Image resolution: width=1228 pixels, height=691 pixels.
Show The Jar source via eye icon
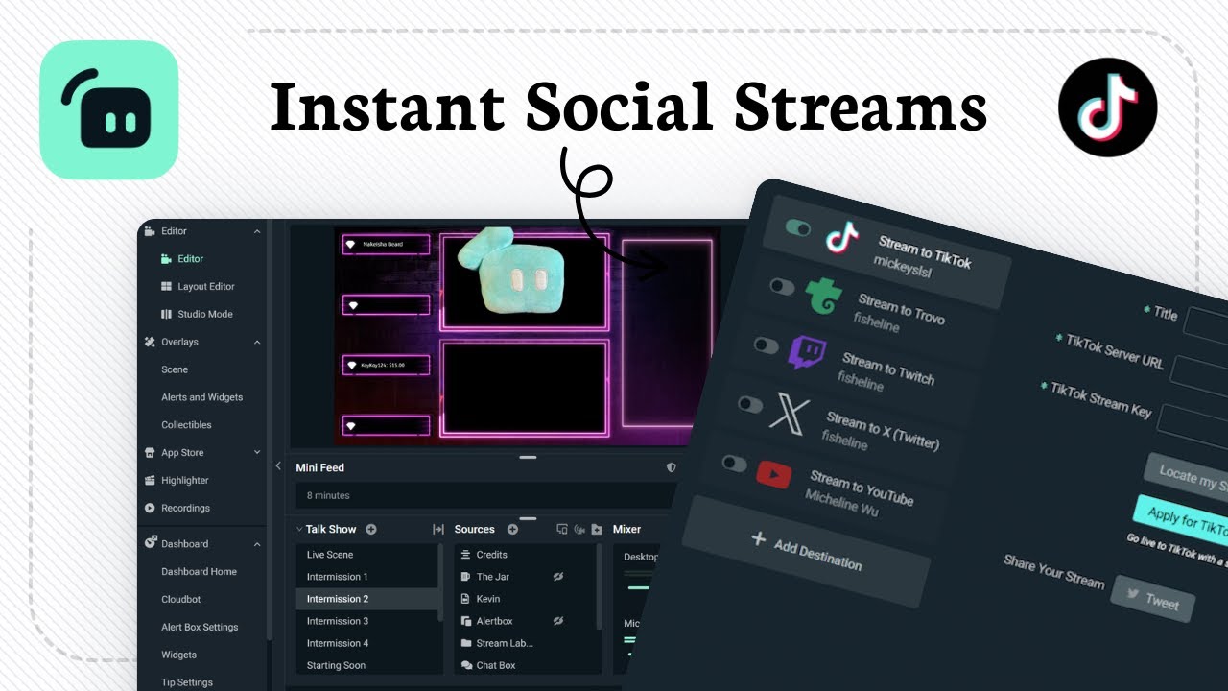(x=557, y=577)
